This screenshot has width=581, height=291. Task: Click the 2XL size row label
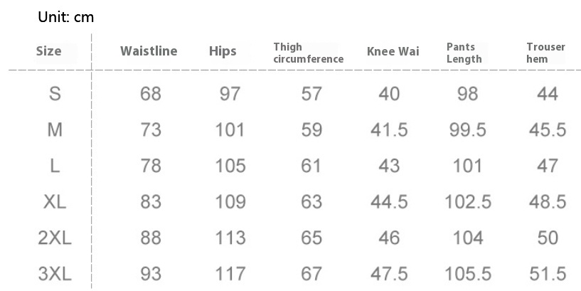point(55,238)
